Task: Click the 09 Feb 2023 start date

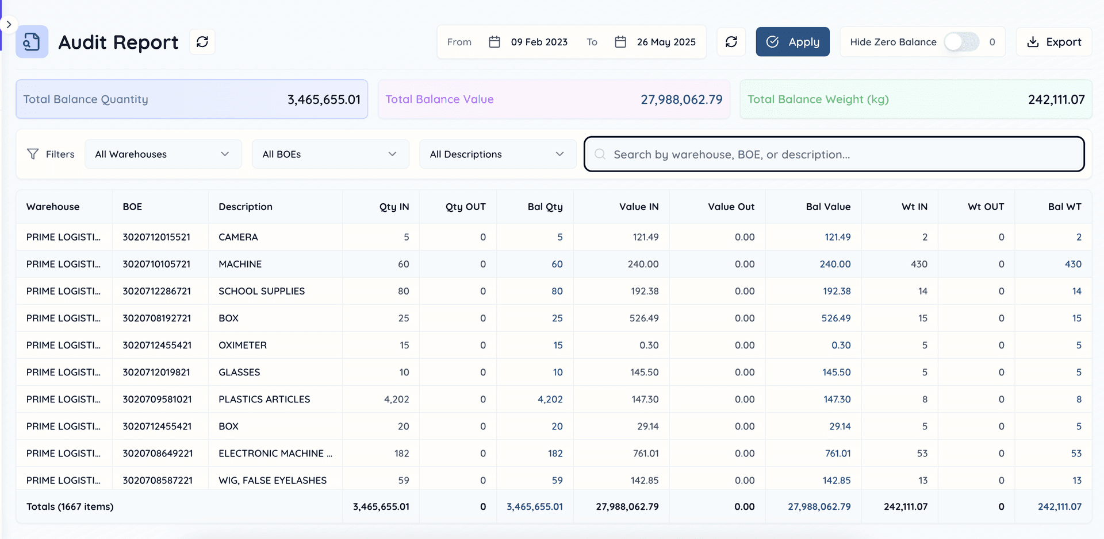Action: (539, 42)
